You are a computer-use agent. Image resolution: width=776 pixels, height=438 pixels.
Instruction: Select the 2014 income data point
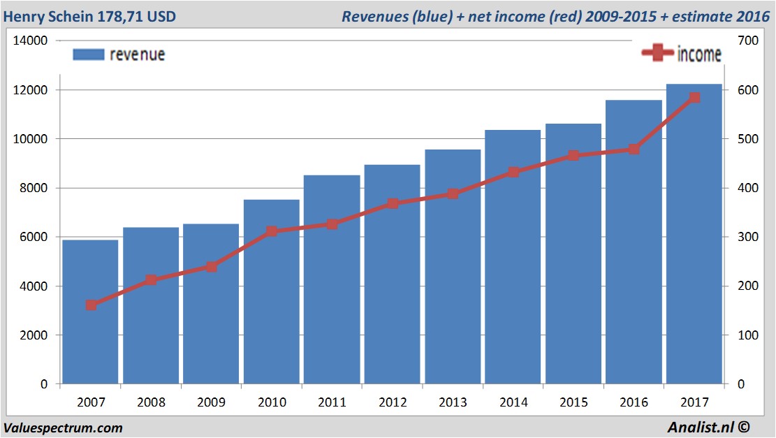(x=513, y=172)
